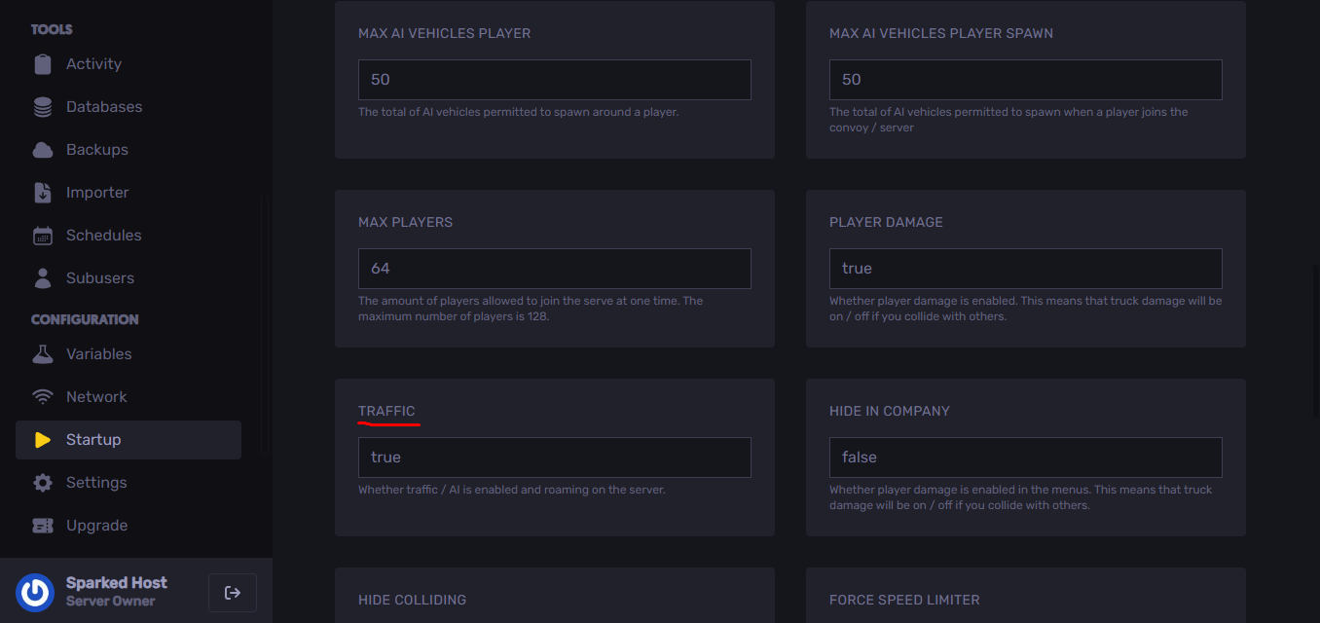Open the Activity clipboard icon
The width and height of the screenshot is (1320, 623).
(x=43, y=64)
